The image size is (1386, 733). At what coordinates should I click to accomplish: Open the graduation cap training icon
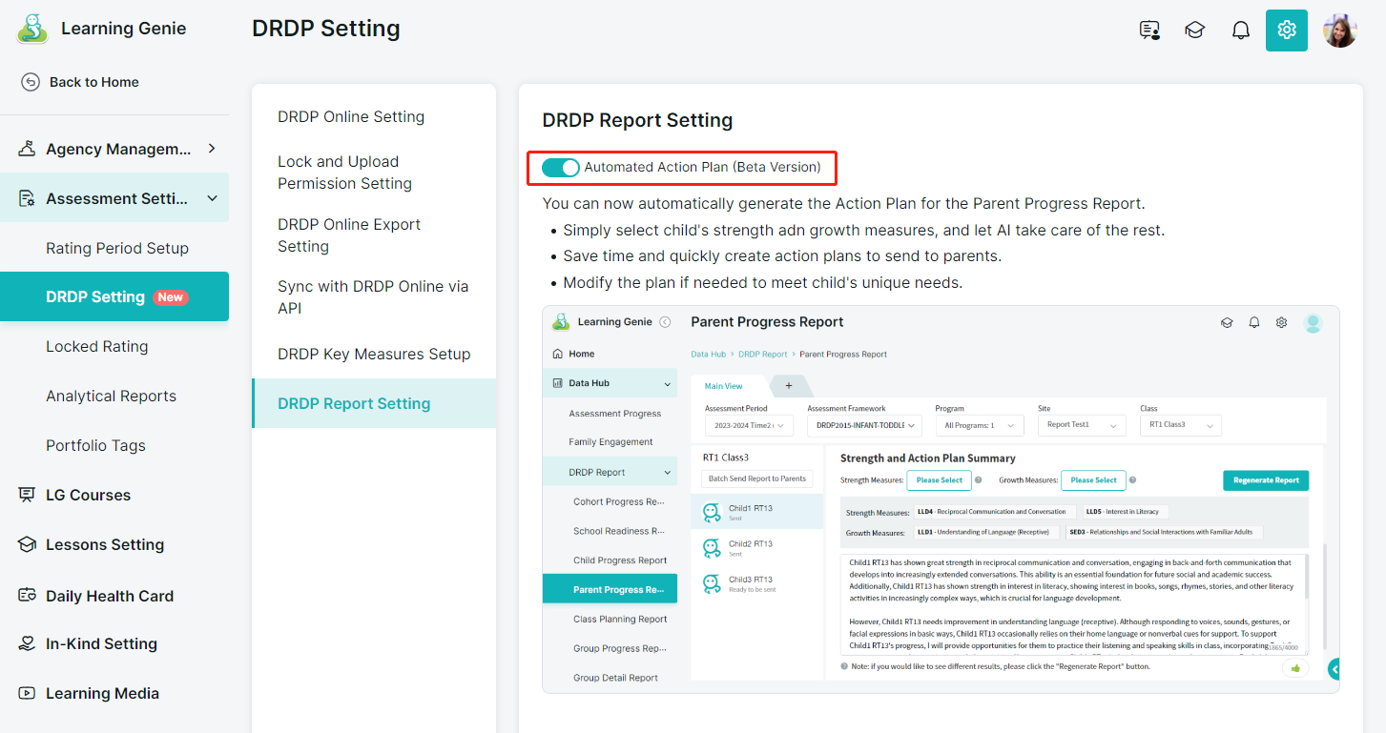click(x=1194, y=31)
